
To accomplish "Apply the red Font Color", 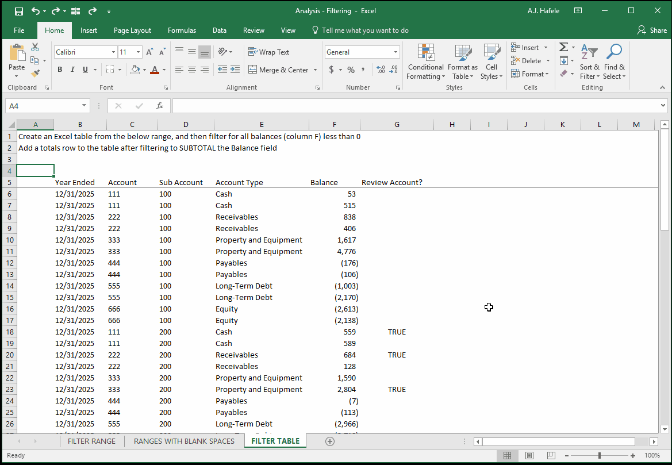I will pos(155,70).
